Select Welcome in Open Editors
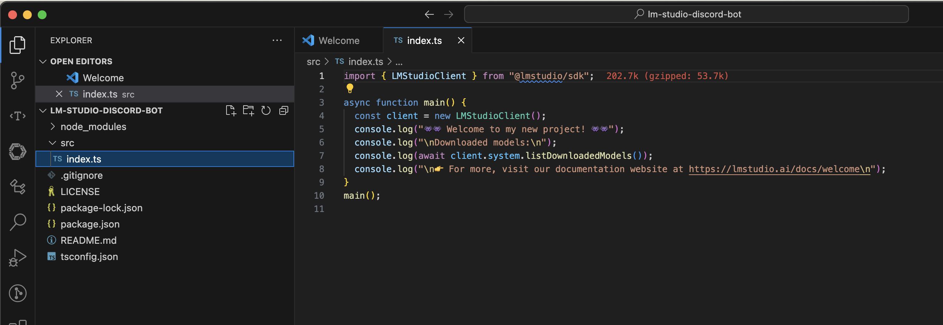Screen dimensions: 943x325 165,78
